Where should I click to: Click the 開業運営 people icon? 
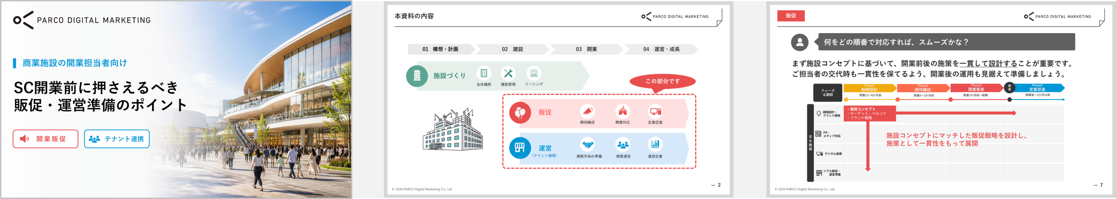tap(623, 144)
